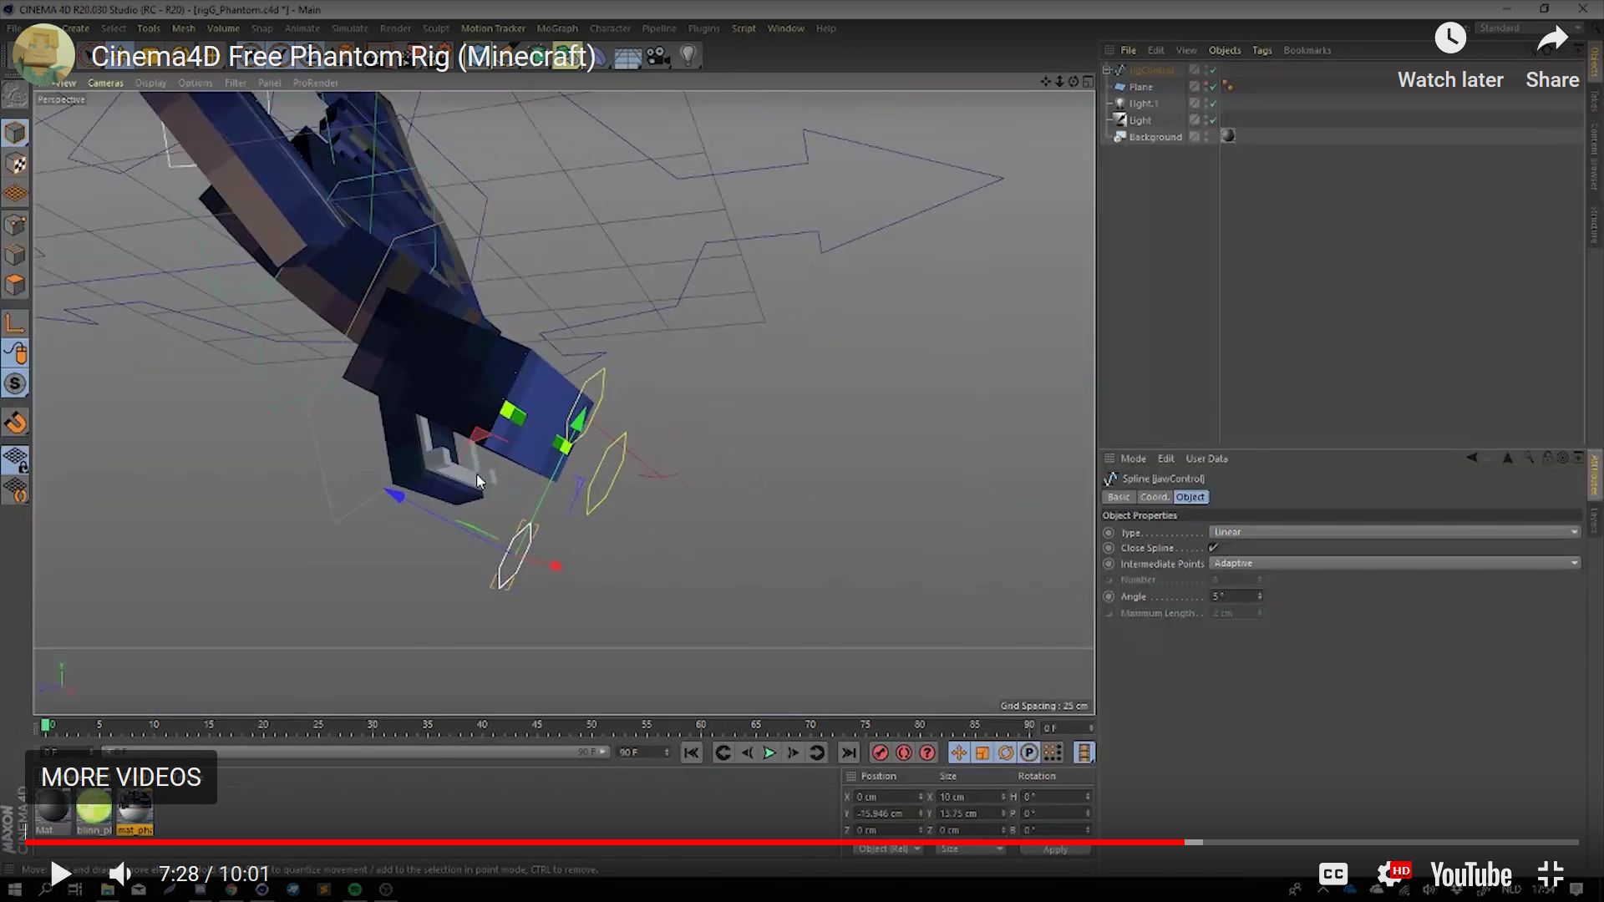Viewport: 1604px width, 902px height.
Task: Toggle closed captions CC button
Action: pos(1333,874)
